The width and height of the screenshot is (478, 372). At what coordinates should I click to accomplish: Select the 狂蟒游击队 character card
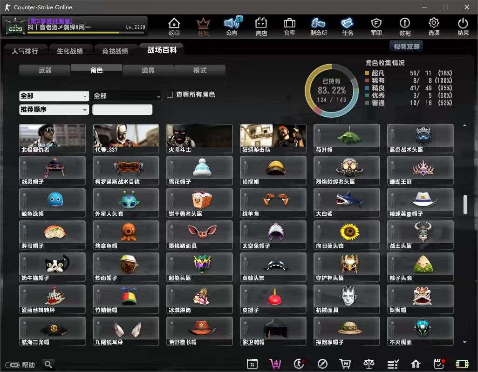[x=273, y=139]
